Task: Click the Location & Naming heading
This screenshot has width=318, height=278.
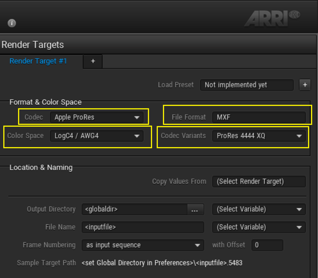Action: (x=41, y=167)
